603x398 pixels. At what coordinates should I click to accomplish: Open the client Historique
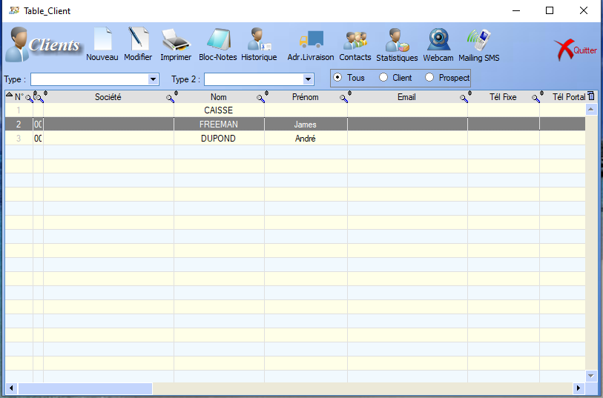pyautogui.click(x=259, y=43)
